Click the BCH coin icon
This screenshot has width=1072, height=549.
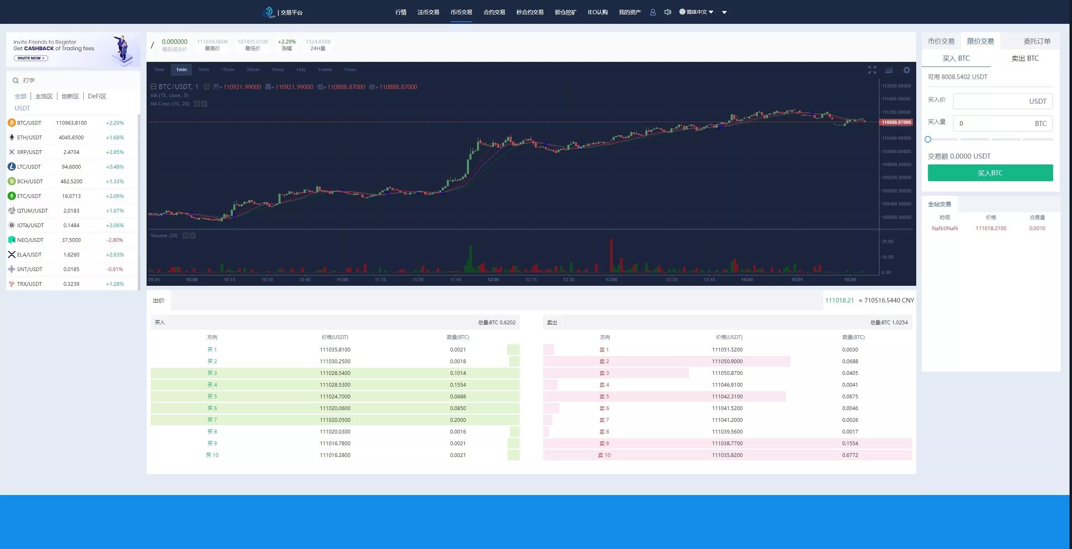[x=12, y=181]
